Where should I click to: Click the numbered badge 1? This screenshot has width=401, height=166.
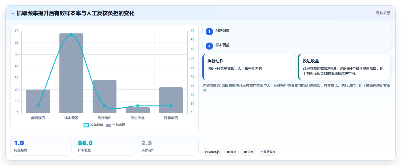209,31
